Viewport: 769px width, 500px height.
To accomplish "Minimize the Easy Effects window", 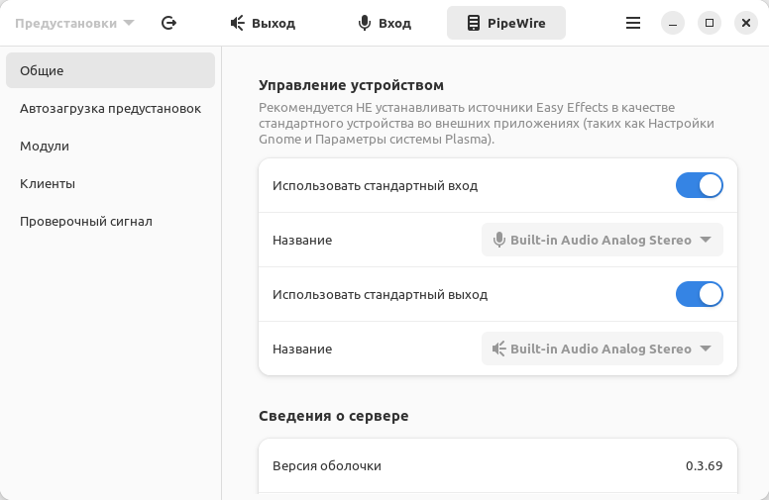I will click(x=673, y=23).
